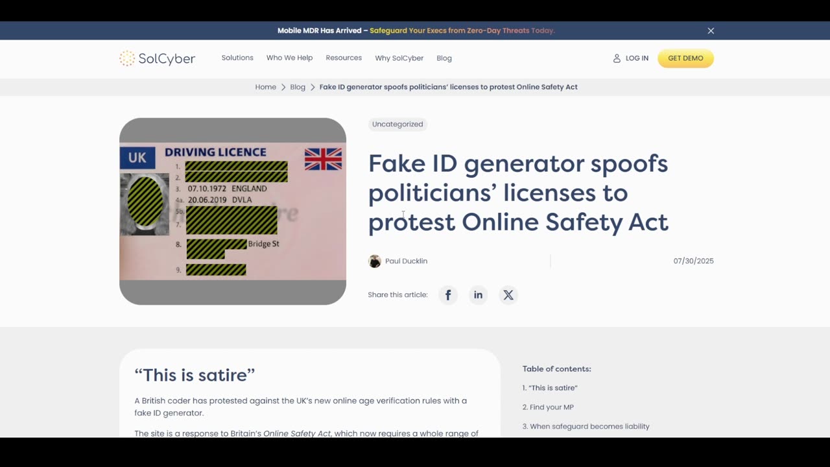Viewport: 830px width, 467px height.
Task: Open the author Paul Ducklin's name
Action: click(x=406, y=261)
